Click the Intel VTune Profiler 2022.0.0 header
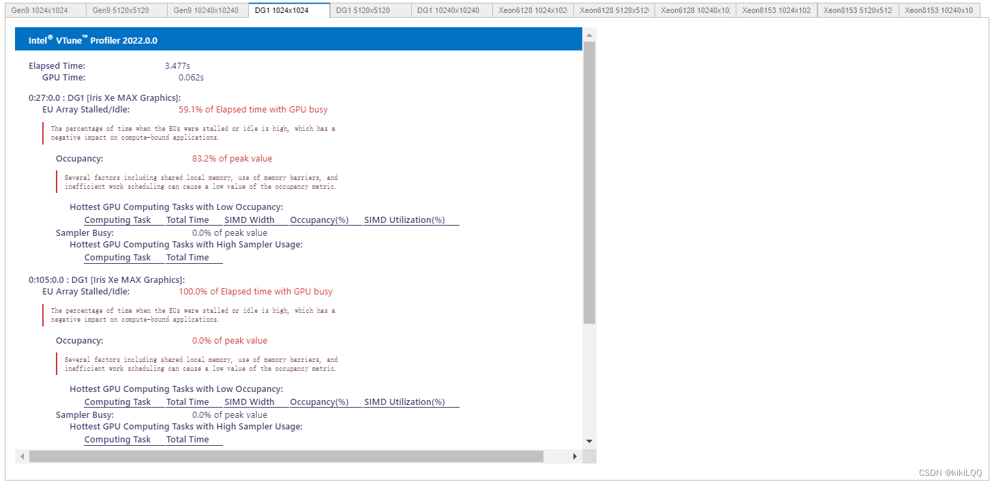 coord(299,40)
